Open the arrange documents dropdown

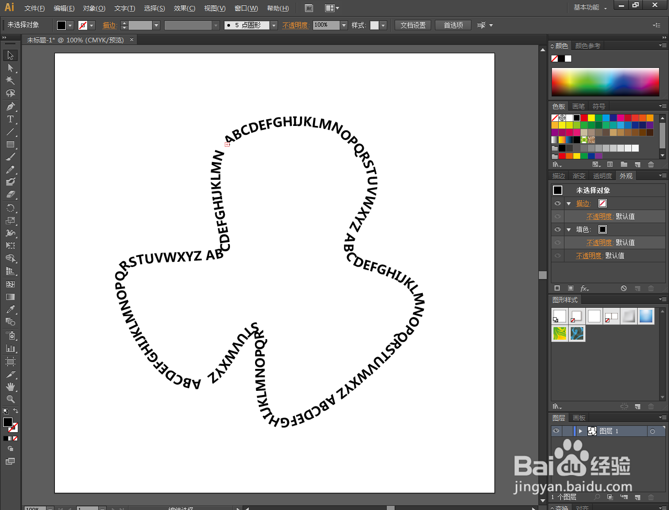(332, 8)
